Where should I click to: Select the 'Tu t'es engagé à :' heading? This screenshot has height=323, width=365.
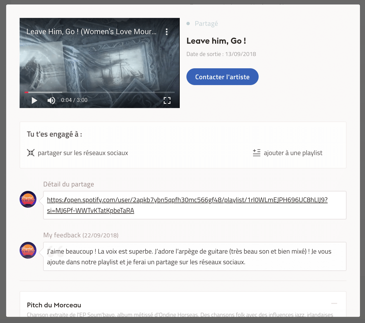tap(54, 134)
